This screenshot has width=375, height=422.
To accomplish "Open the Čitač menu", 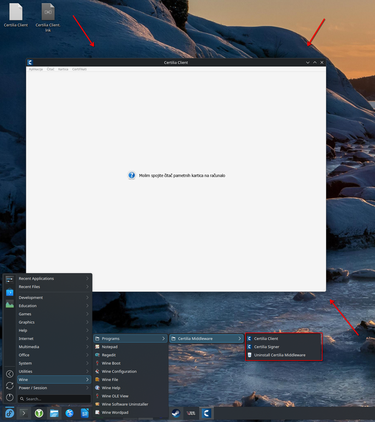I will pyautogui.click(x=51, y=69).
